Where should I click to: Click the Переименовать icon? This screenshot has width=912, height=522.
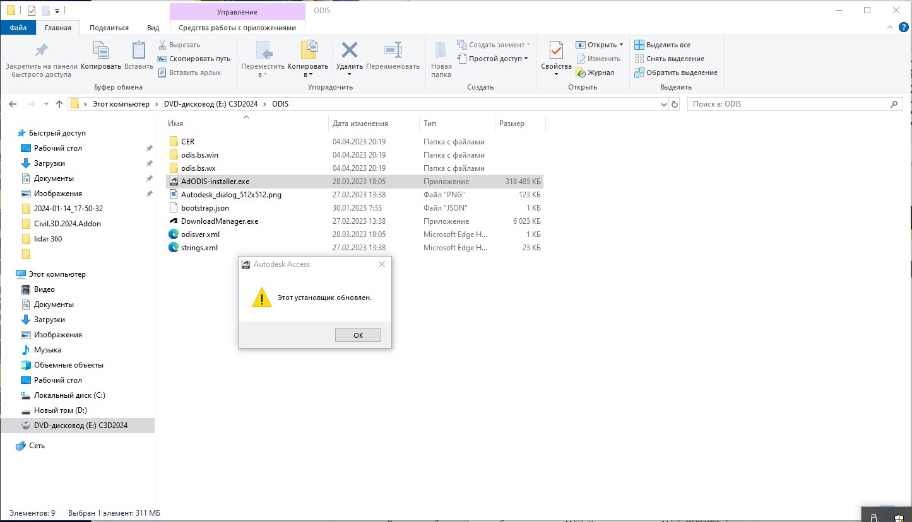[393, 50]
